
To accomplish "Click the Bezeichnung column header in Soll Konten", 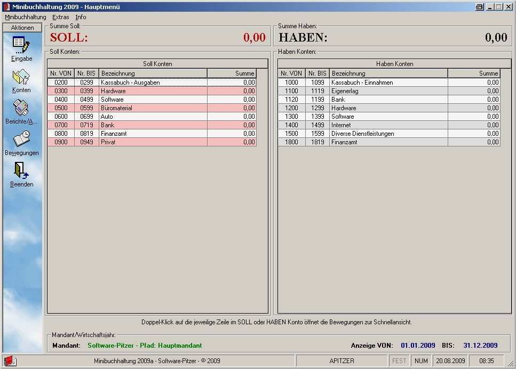I will pos(153,73).
